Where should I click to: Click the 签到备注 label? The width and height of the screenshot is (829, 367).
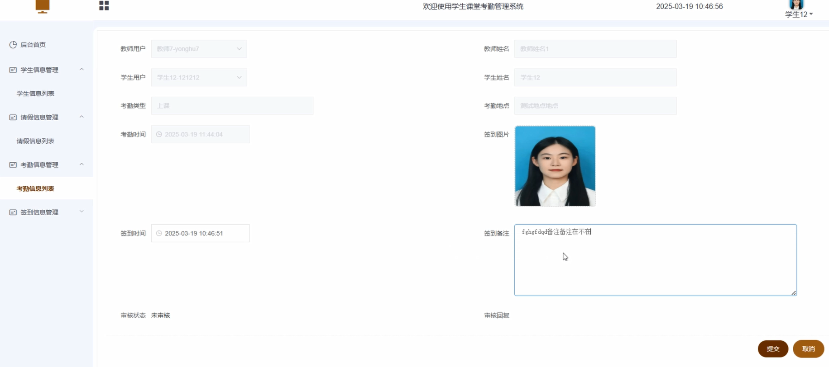coord(497,233)
